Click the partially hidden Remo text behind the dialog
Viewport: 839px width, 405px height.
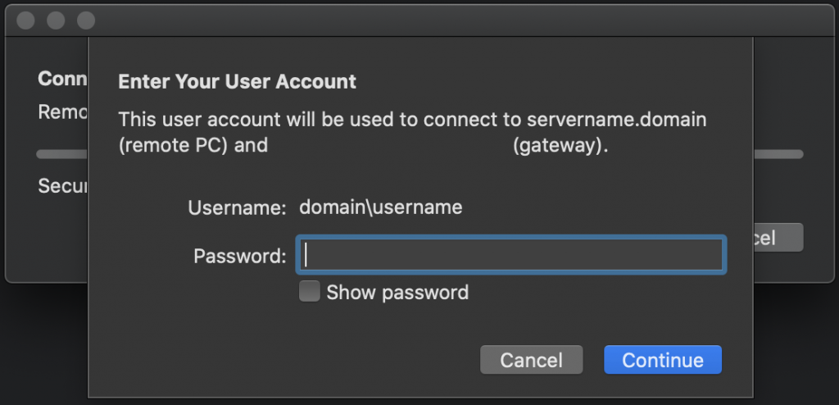[62, 112]
